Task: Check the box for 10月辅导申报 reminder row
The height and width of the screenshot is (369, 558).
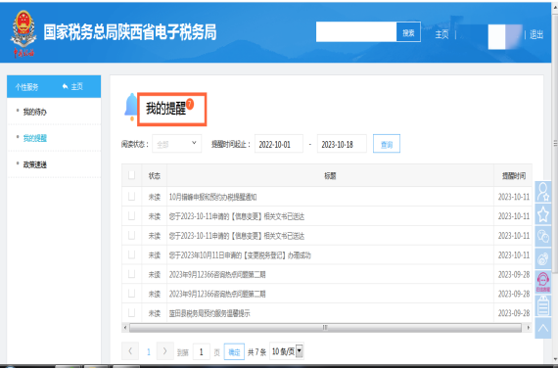Action: (132, 197)
